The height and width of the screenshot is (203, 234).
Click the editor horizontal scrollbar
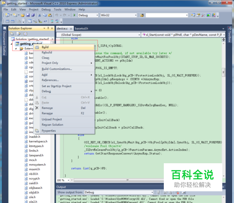118,180
